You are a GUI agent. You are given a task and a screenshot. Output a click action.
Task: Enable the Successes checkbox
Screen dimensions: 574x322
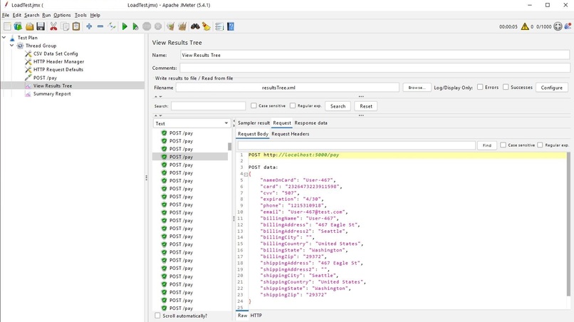pyautogui.click(x=506, y=87)
